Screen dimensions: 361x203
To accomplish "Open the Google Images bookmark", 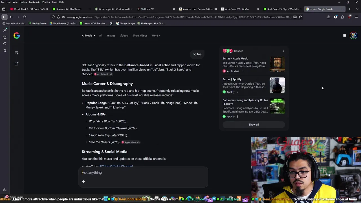I will [x=126, y=23].
